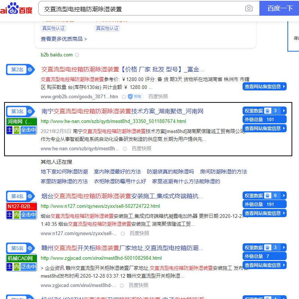Click related search 防潮袋真的能除湿吗
299x299 pixels.
(x=170, y=172)
